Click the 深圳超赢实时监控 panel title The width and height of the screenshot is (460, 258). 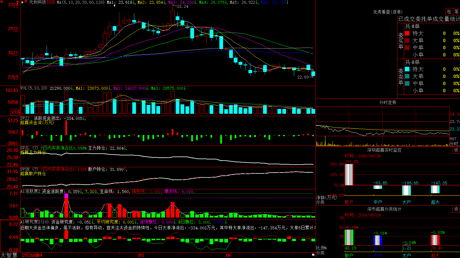click(384, 150)
